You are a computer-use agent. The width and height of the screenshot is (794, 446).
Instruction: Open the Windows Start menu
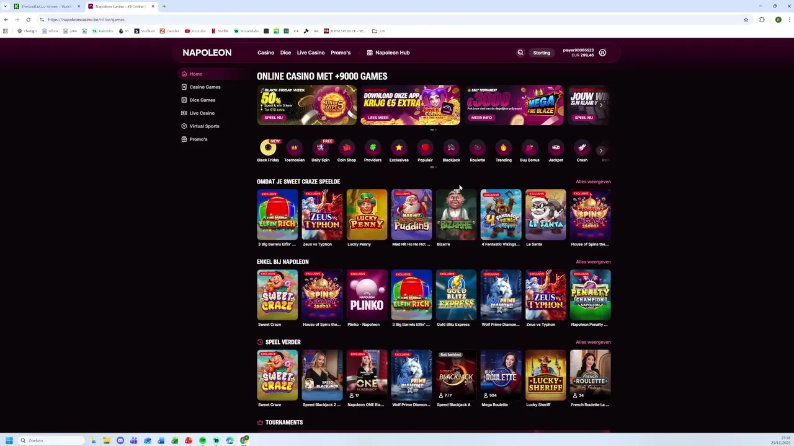click(9, 440)
